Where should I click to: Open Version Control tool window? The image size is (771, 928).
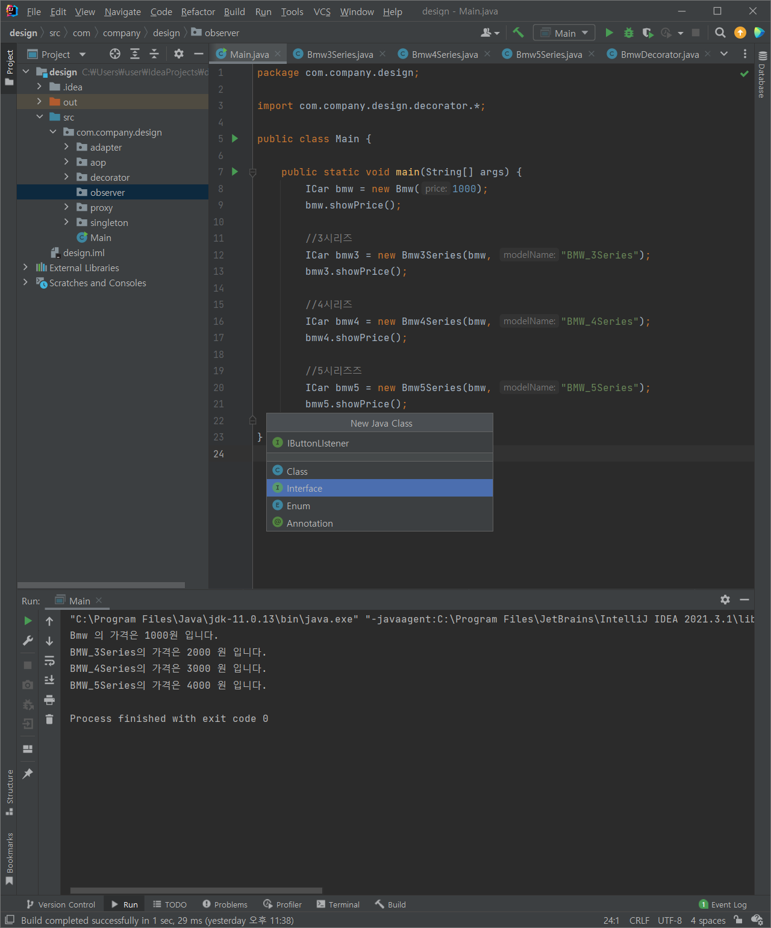tap(61, 904)
